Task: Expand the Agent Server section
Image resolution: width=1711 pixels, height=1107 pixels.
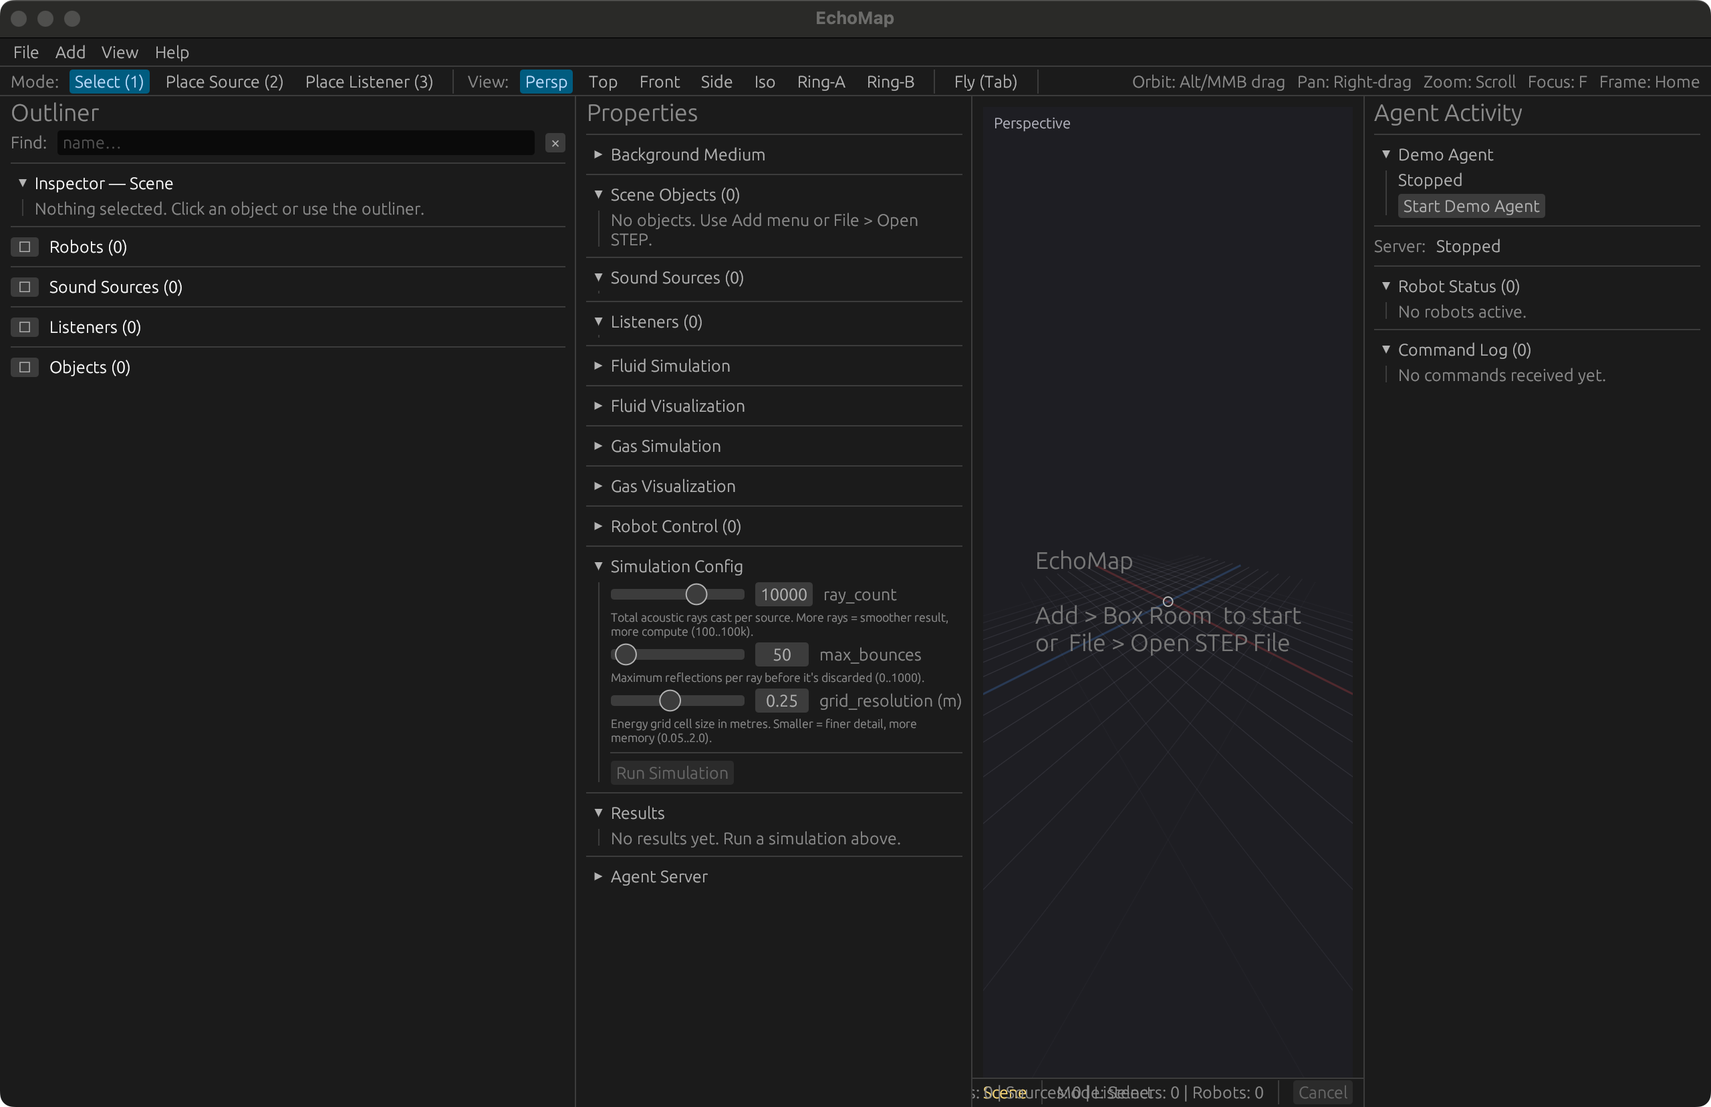Action: pyautogui.click(x=598, y=876)
